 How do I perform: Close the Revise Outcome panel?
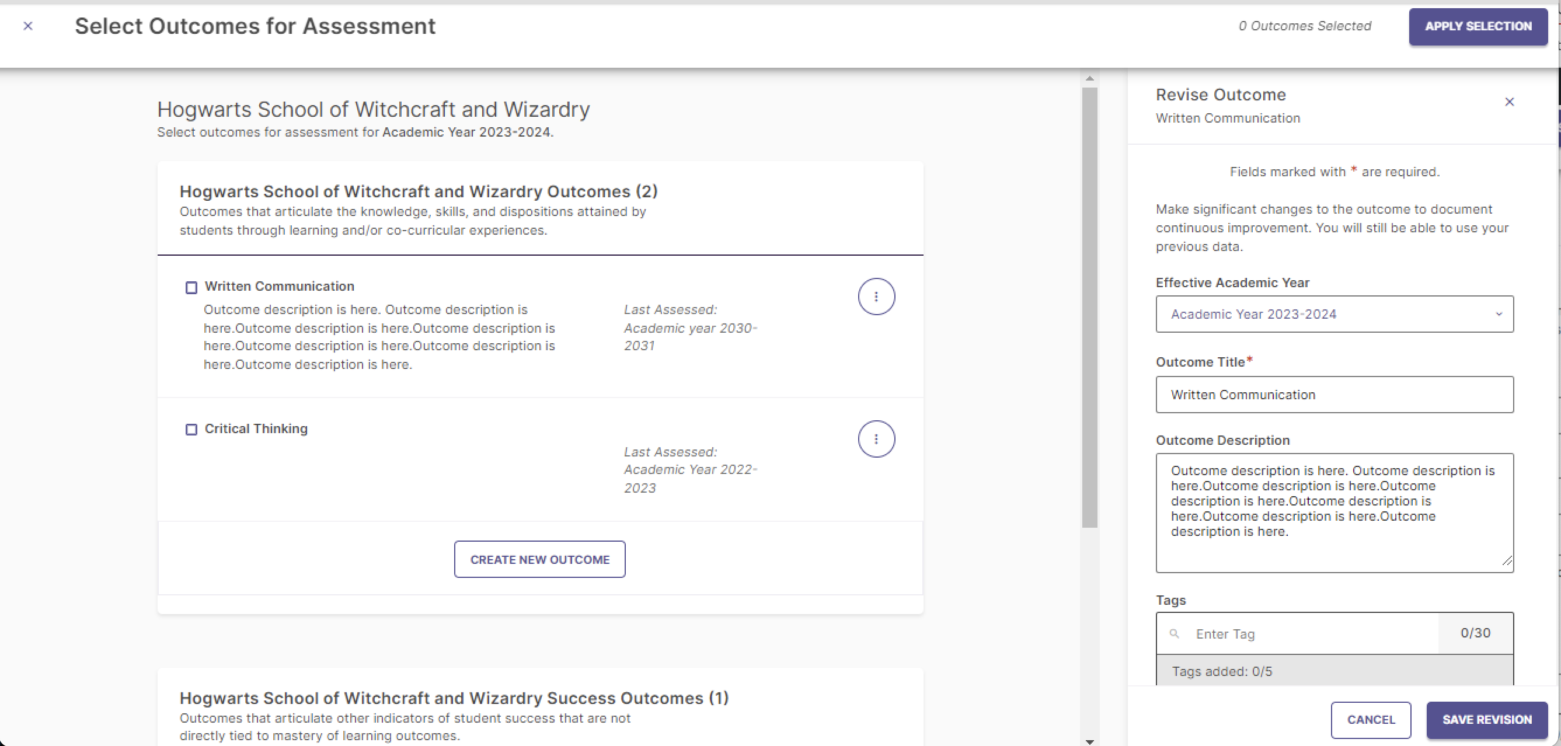pyautogui.click(x=1510, y=102)
